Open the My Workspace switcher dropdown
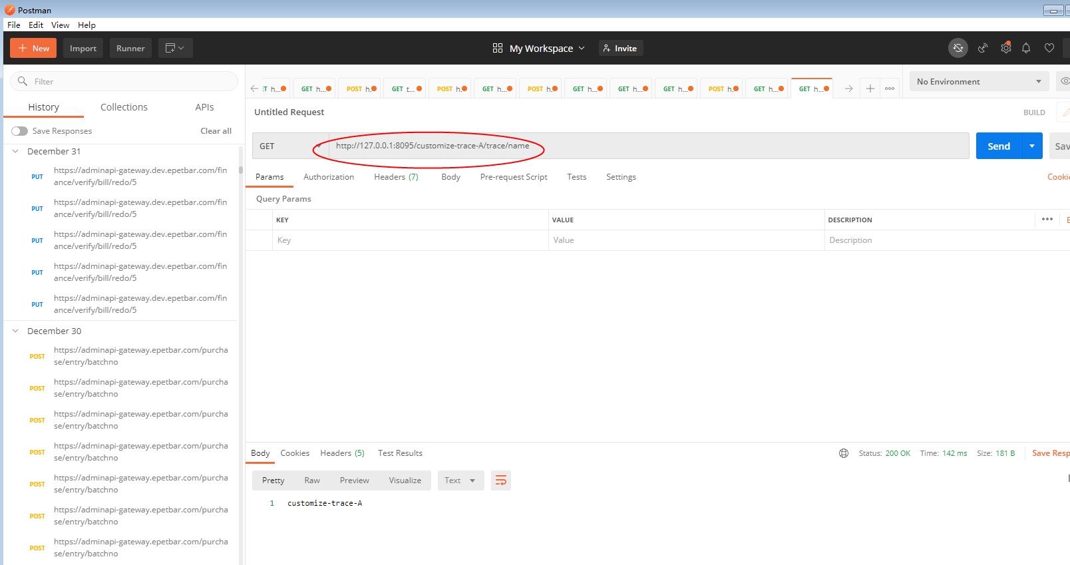 539,48
